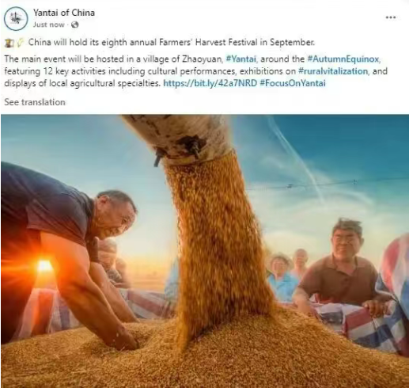Open the harvest photo attached to post

click(x=205, y=251)
